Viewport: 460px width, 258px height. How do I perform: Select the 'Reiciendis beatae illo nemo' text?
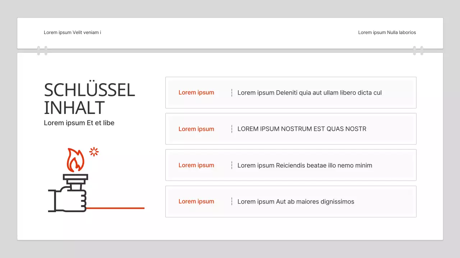pos(305,166)
